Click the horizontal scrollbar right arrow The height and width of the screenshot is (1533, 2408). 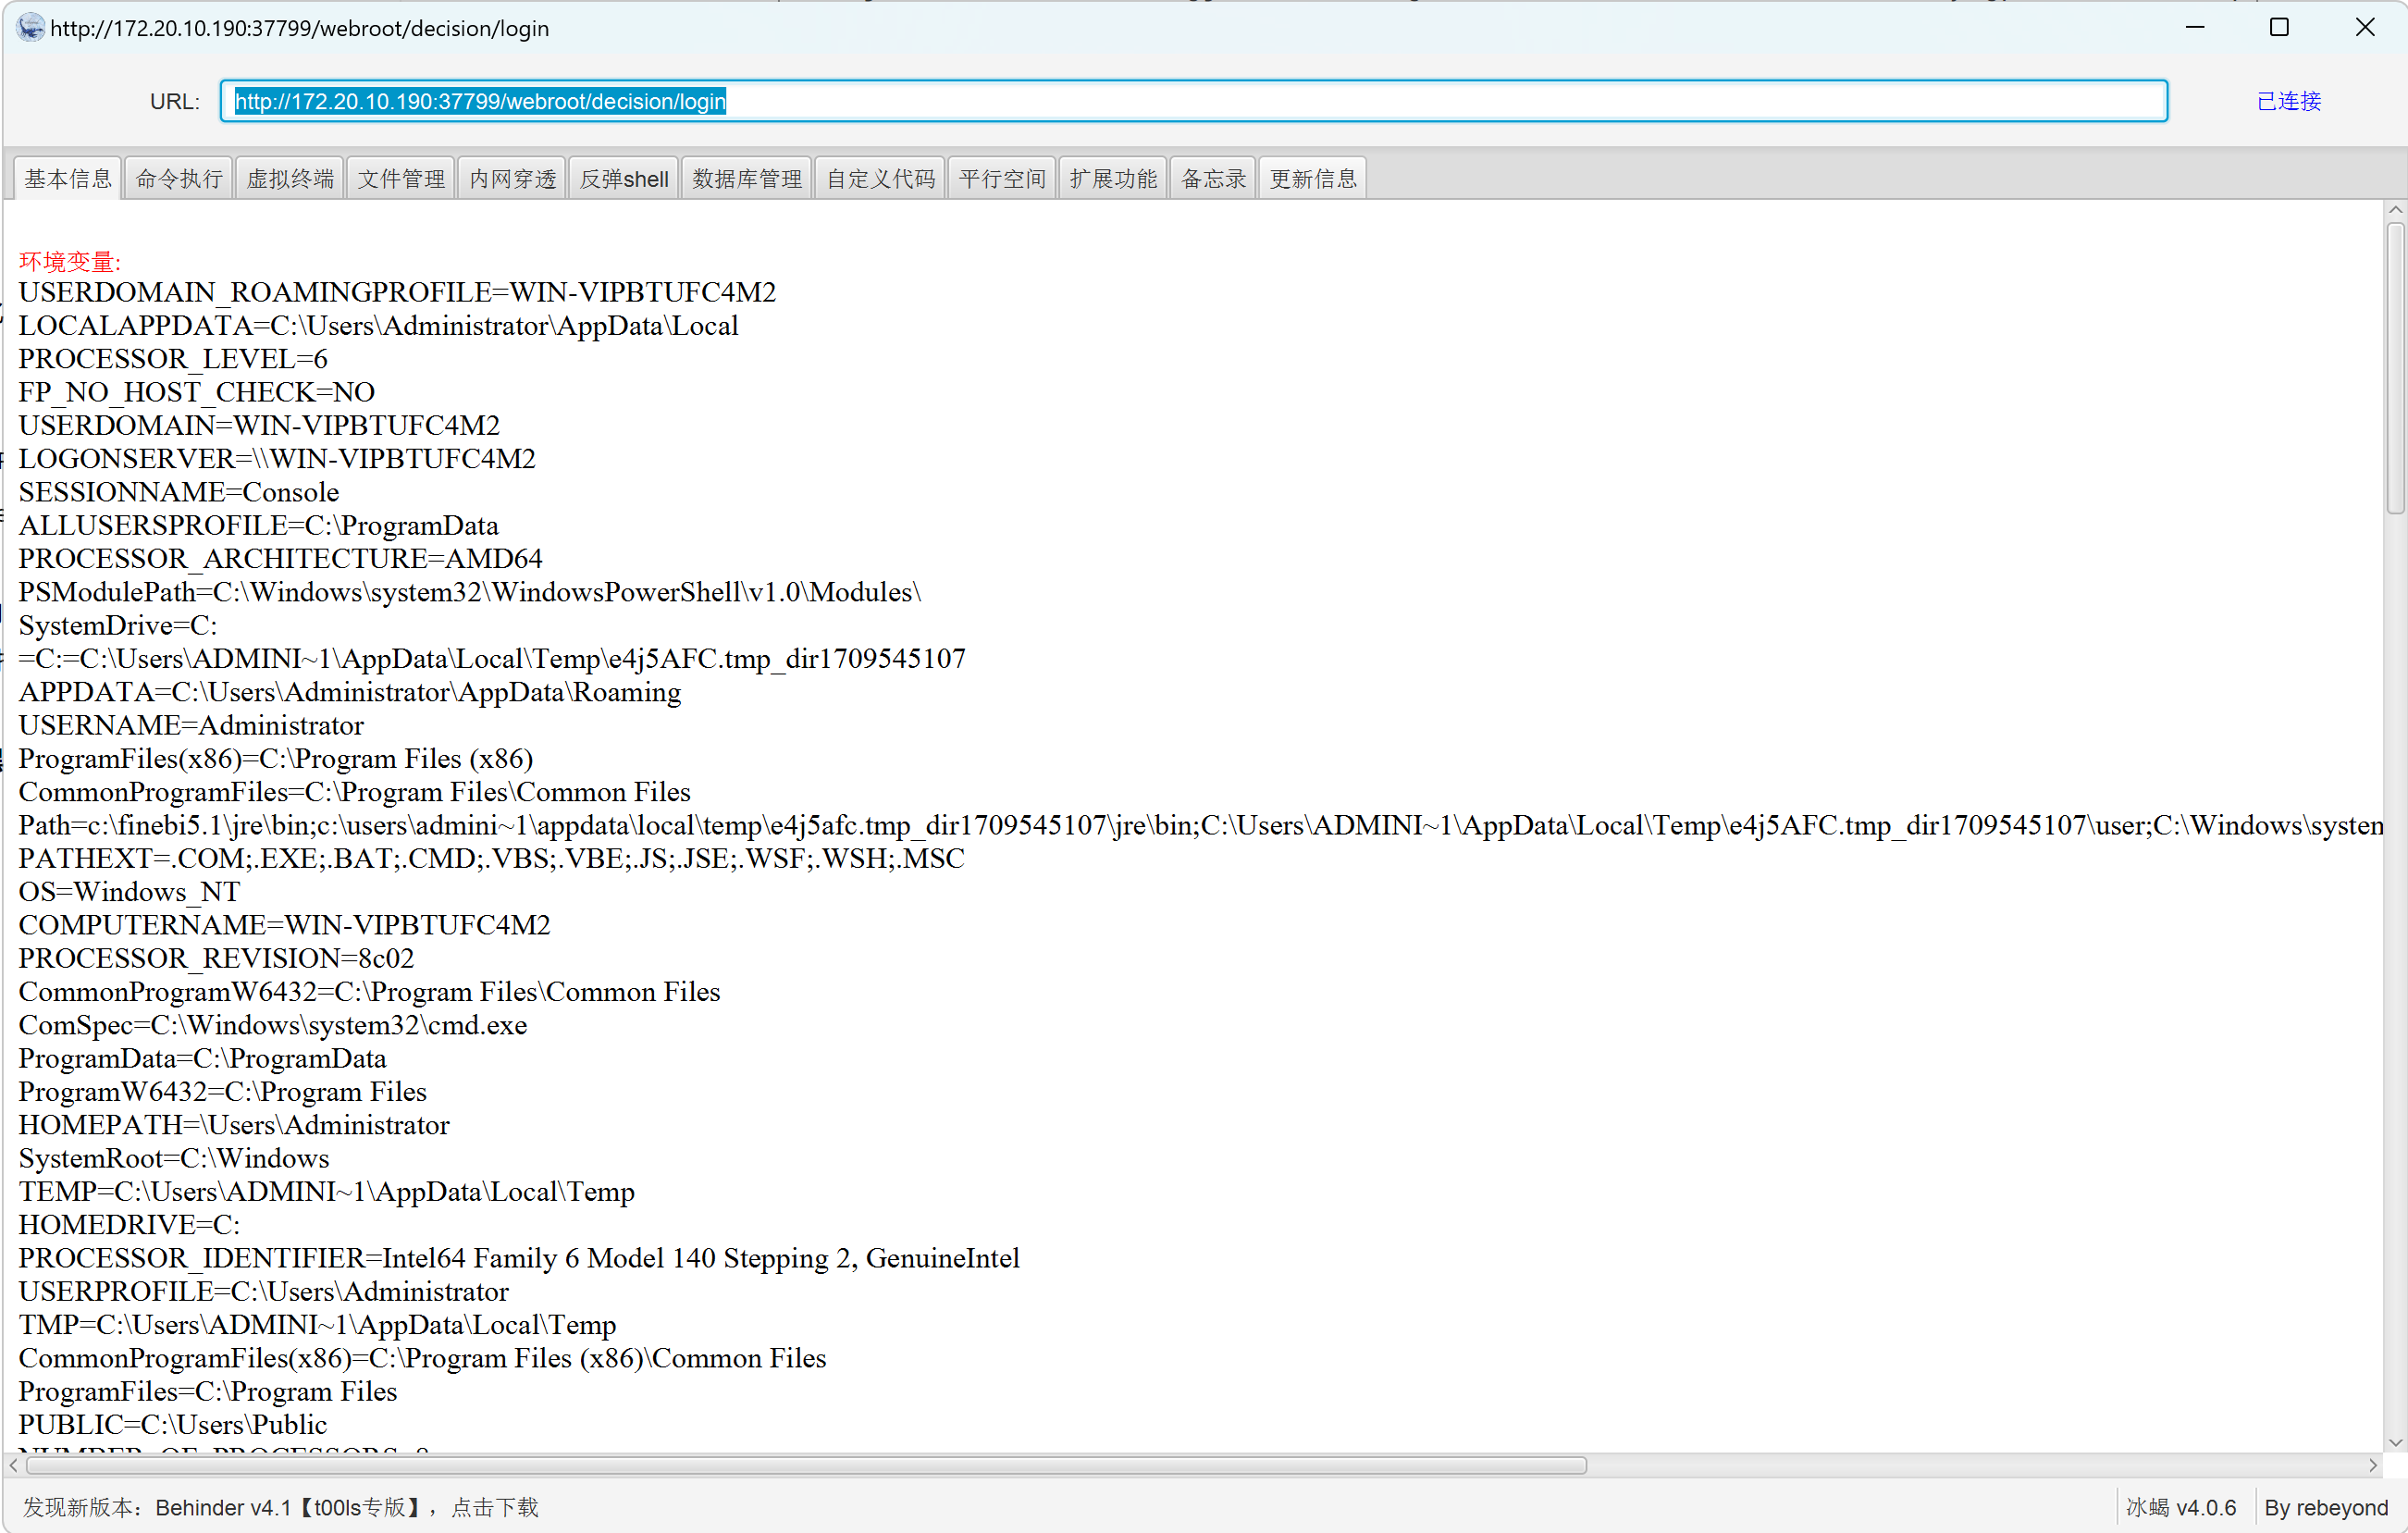[2372, 1465]
